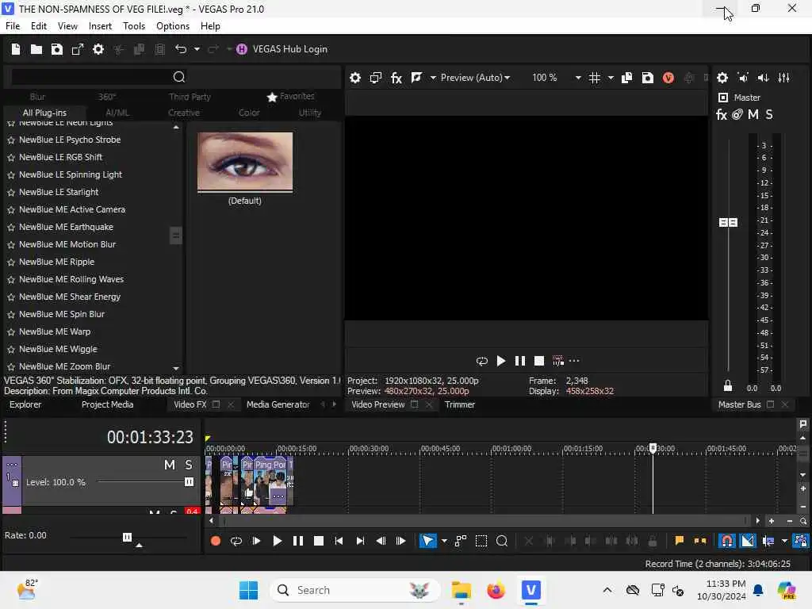Switch to the Favorites plug-in tab
Screen dimensions: 812x609
[291, 96]
